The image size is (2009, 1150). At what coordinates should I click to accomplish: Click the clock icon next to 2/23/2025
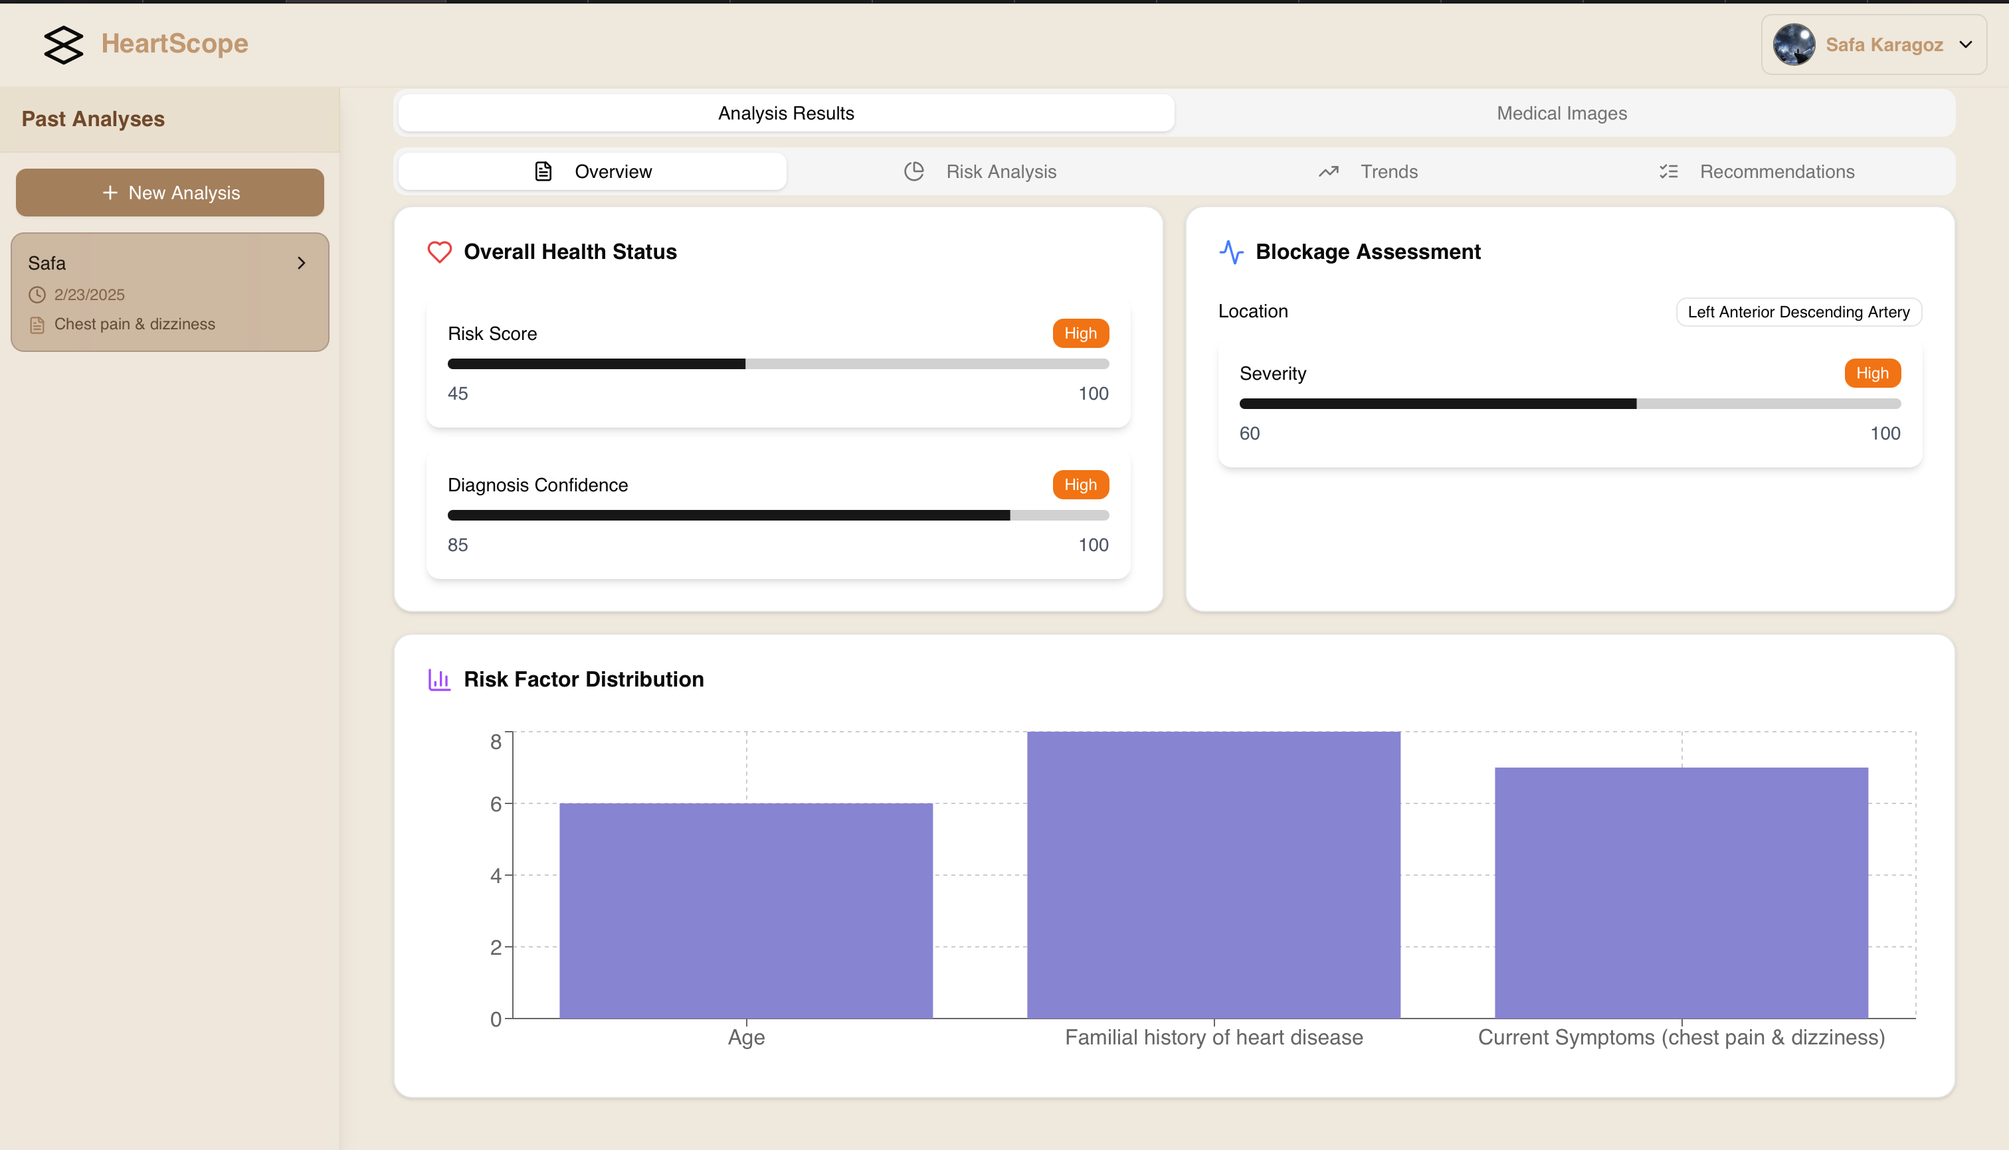tap(37, 295)
